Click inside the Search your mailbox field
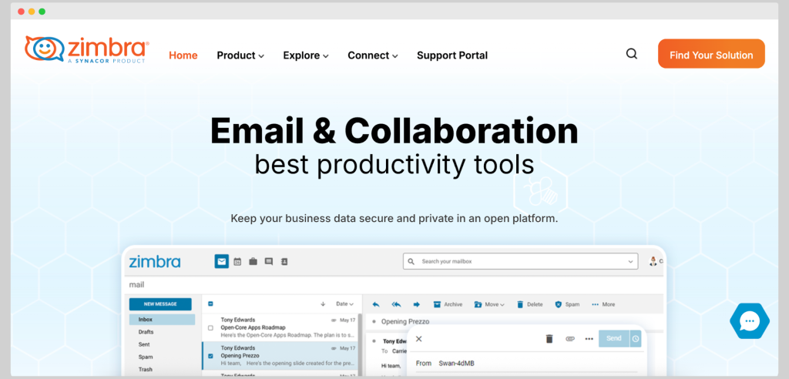 (520, 262)
